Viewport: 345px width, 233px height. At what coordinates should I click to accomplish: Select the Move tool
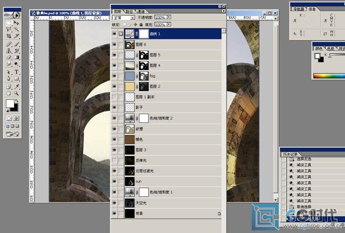coord(17,23)
